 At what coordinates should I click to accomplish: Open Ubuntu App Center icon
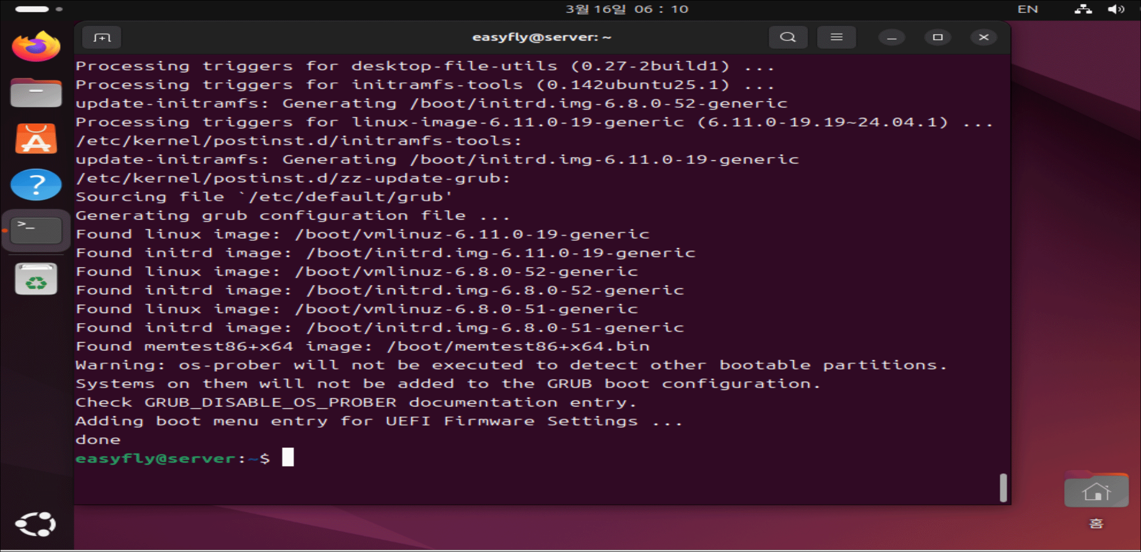tap(36, 139)
